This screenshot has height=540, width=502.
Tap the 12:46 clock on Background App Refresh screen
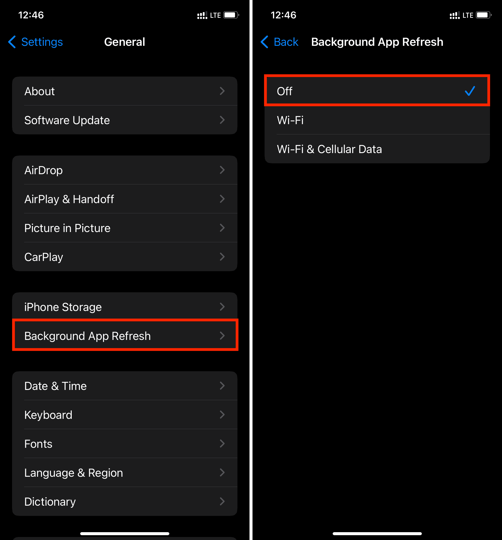click(284, 15)
